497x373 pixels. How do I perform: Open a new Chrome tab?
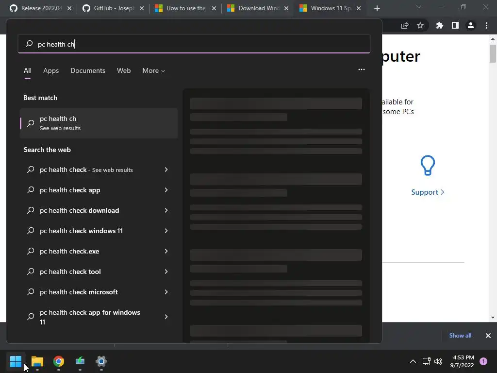pos(377,9)
